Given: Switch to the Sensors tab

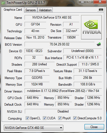Looking at the screenshot, I should point(31,10).
